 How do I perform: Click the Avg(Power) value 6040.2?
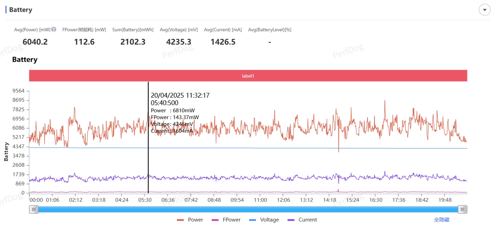[35, 42]
